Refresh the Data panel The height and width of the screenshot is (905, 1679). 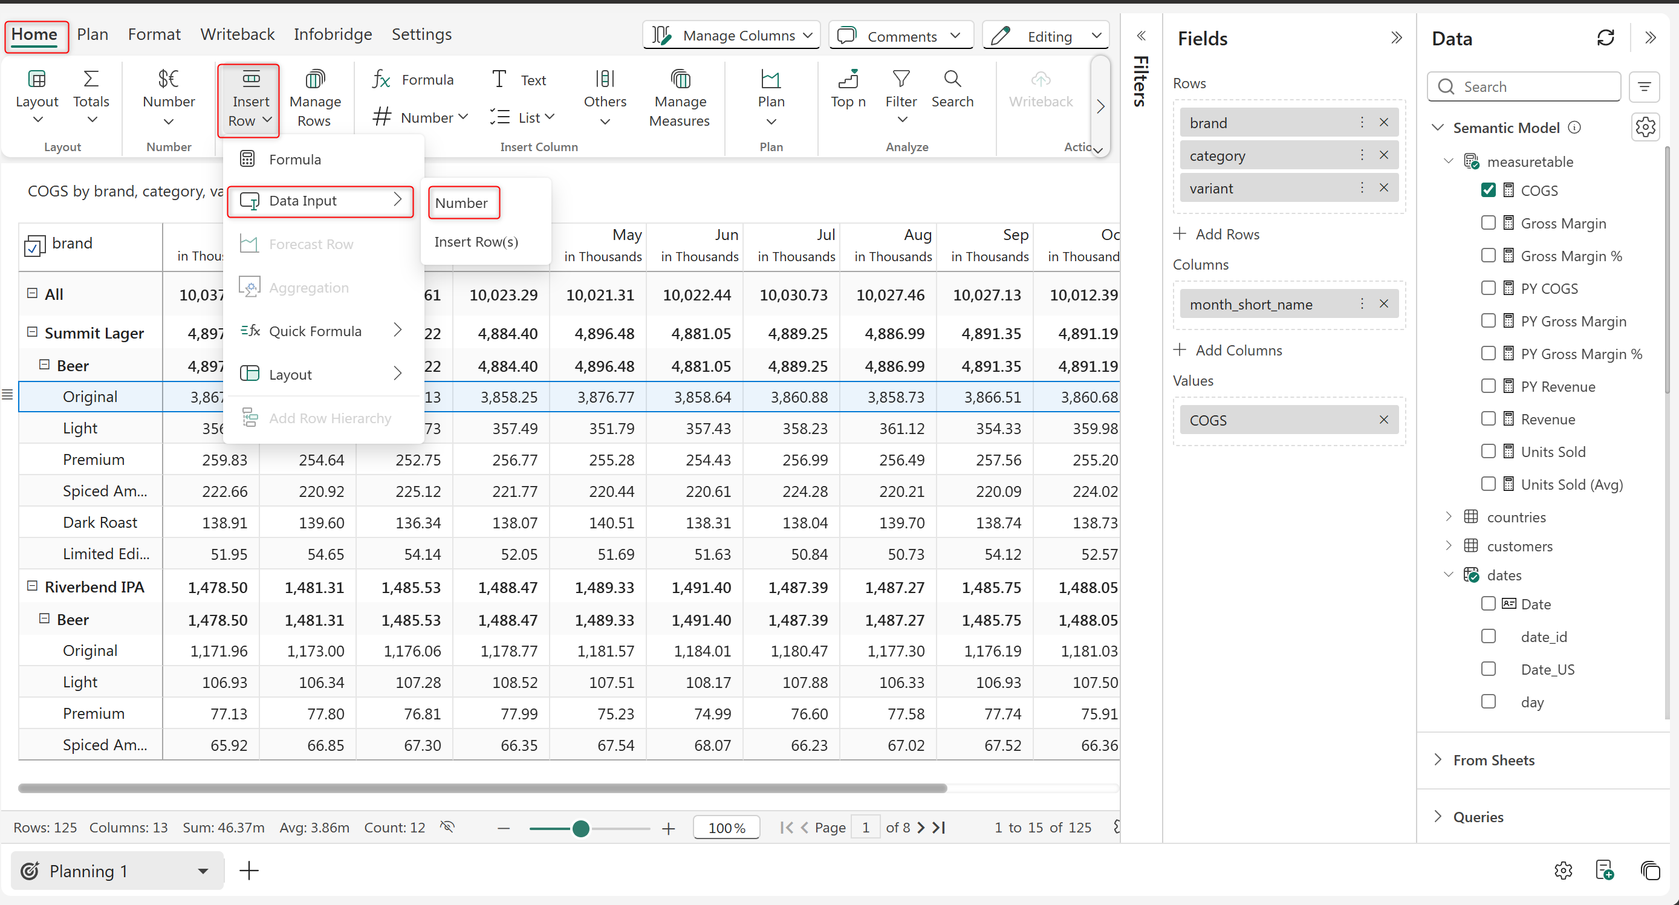[1605, 38]
